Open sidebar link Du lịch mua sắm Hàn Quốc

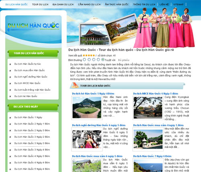click(x=29, y=70)
